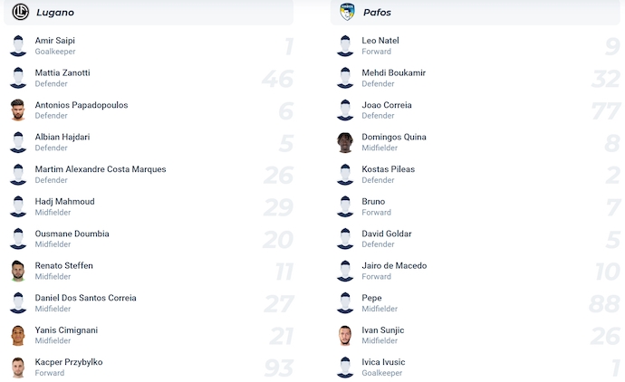Select Yanis Cimignani's avatar photo
Image resolution: width=625 pixels, height=382 pixels.
18,335
